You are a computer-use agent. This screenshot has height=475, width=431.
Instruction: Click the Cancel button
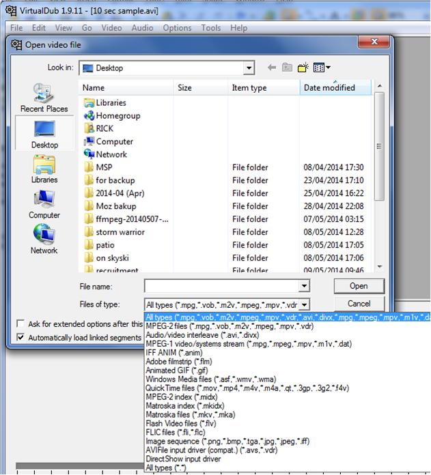pyautogui.click(x=359, y=304)
